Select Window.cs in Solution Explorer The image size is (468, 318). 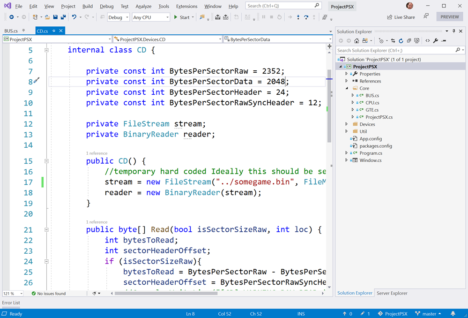pos(371,160)
